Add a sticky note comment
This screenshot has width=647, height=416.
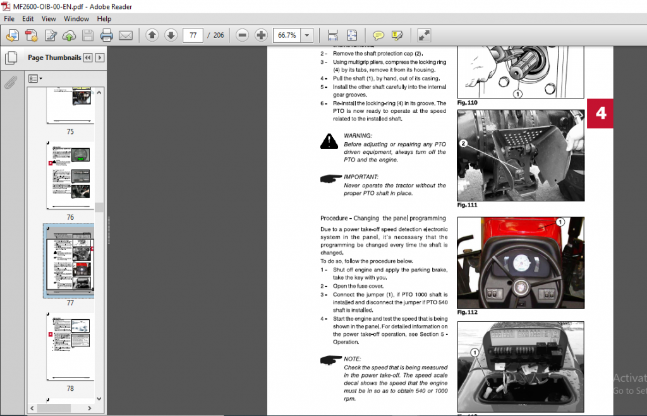(378, 35)
